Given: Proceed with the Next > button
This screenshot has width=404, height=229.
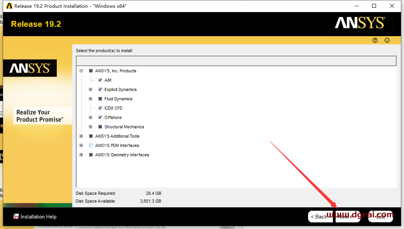Looking at the screenshot, I should [x=348, y=217].
